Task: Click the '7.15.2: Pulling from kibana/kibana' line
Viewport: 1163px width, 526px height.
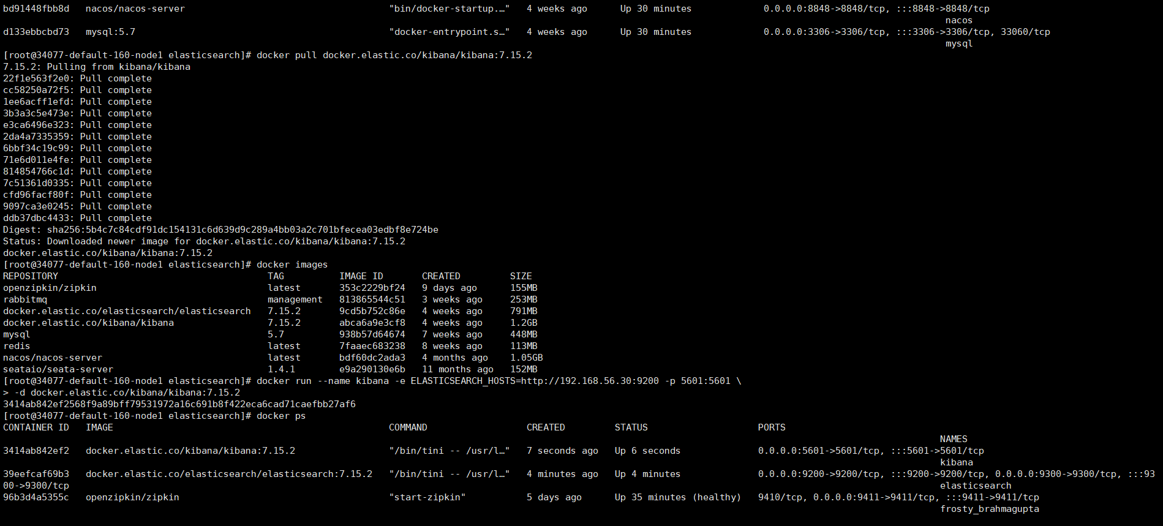Action: coord(97,67)
